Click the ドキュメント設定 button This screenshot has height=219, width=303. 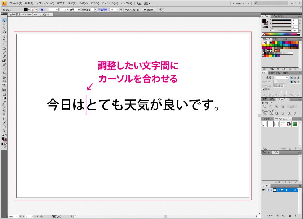point(131,9)
